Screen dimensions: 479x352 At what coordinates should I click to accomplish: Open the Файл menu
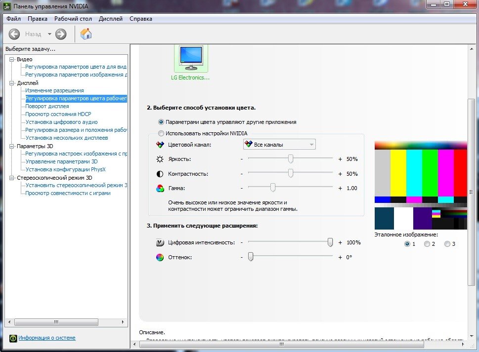click(13, 19)
